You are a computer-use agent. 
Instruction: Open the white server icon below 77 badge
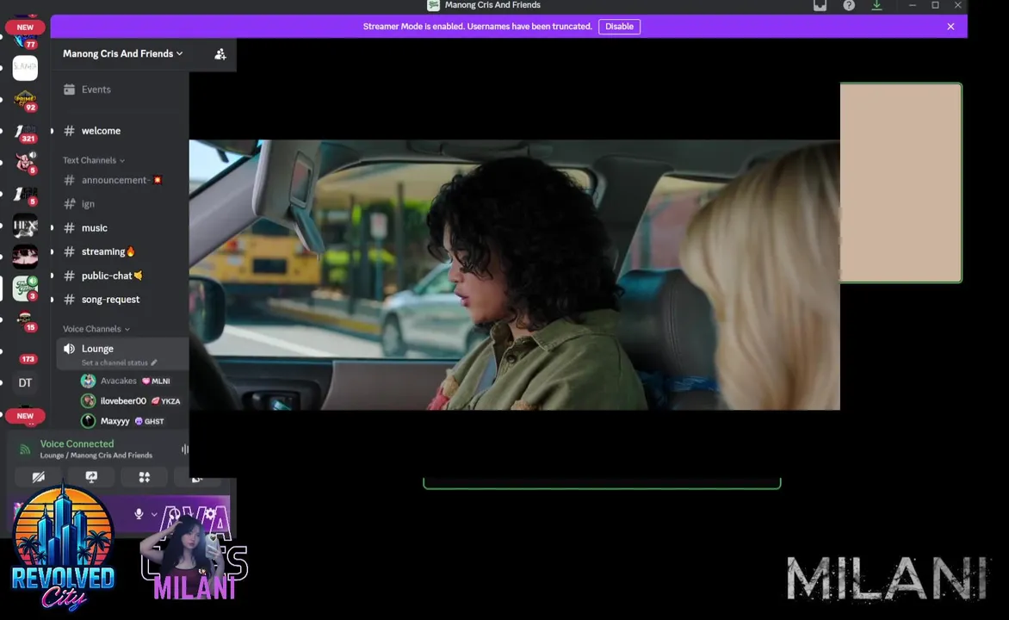point(25,68)
